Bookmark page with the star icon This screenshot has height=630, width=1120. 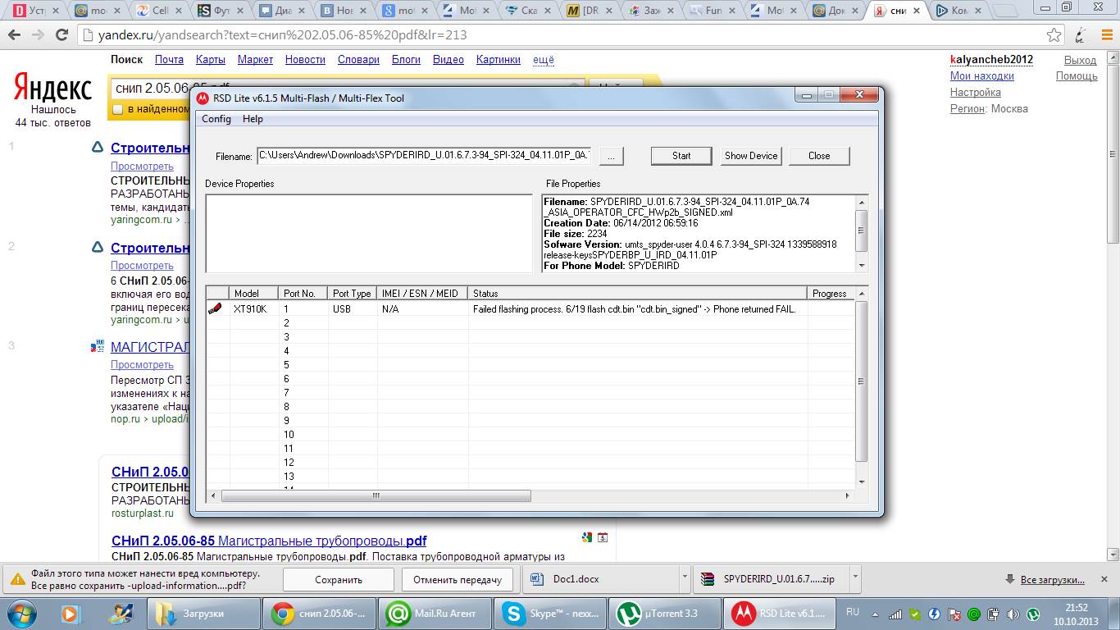[1054, 35]
